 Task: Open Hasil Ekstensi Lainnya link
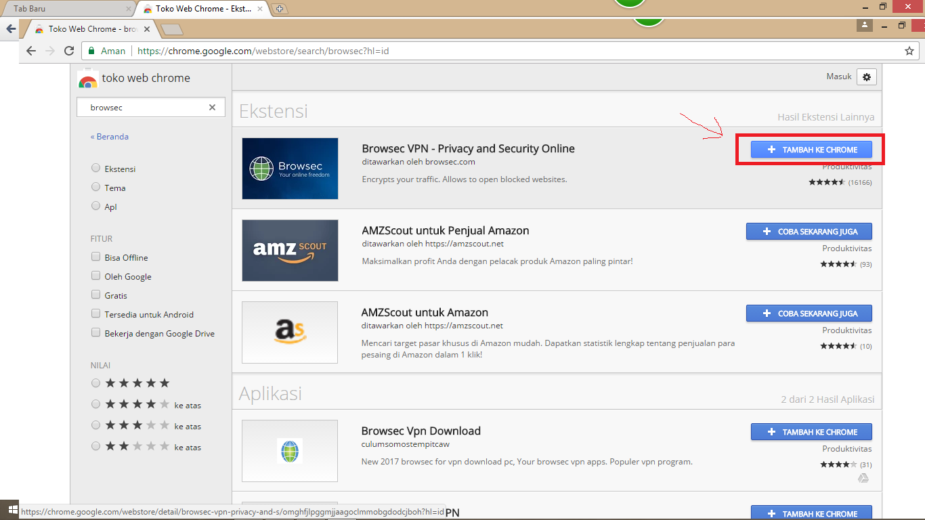(x=825, y=117)
